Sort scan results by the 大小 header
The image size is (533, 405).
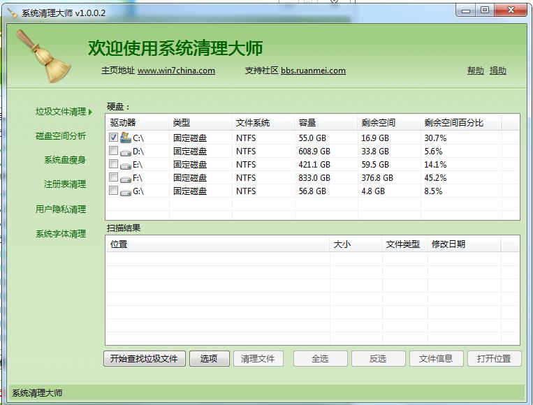(x=356, y=244)
